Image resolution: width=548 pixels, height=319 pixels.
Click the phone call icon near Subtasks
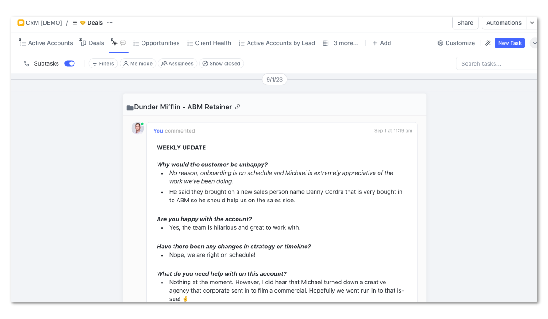pyautogui.click(x=26, y=63)
